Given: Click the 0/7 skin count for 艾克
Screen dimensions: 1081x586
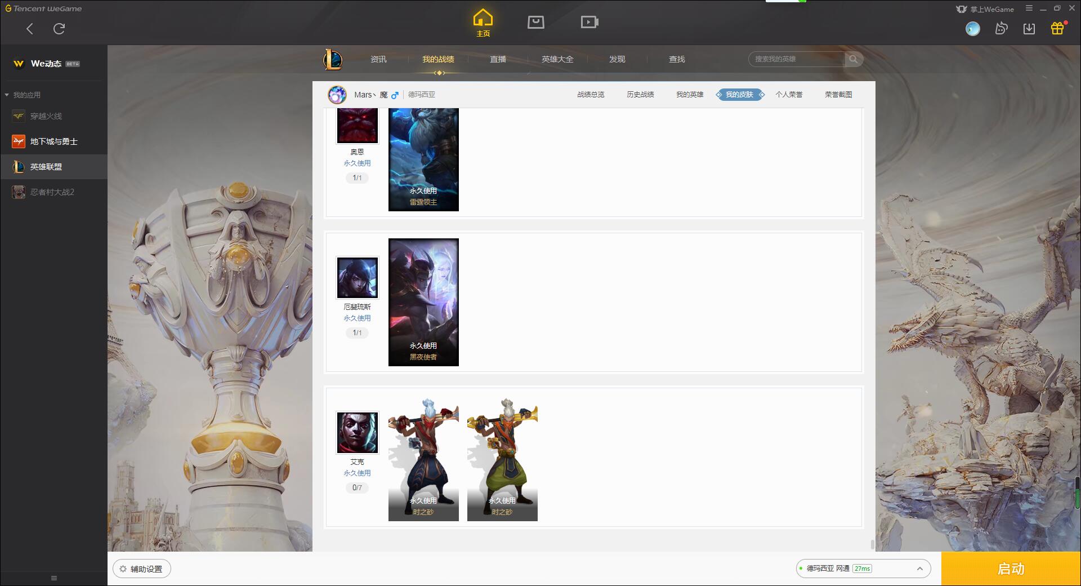Looking at the screenshot, I should pos(357,488).
